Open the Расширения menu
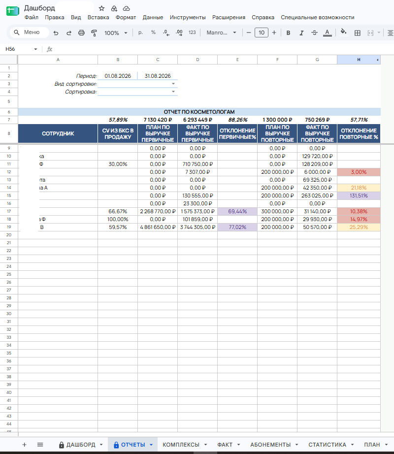This screenshot has height=454, width=394. (x=229, y=17)
